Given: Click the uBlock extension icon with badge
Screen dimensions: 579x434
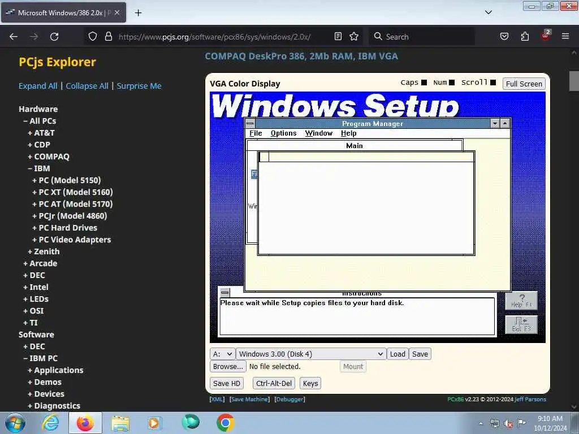Looking at the screenshot, I should click(546, 36).
